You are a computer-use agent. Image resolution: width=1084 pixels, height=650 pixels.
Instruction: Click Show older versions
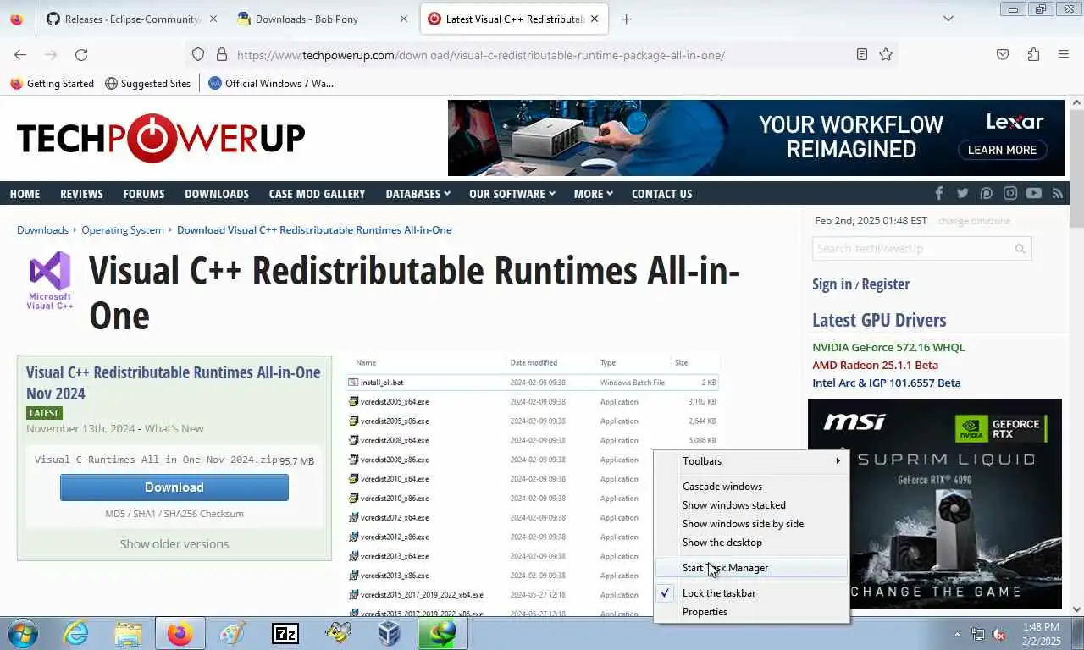click(x=174, y=544)
